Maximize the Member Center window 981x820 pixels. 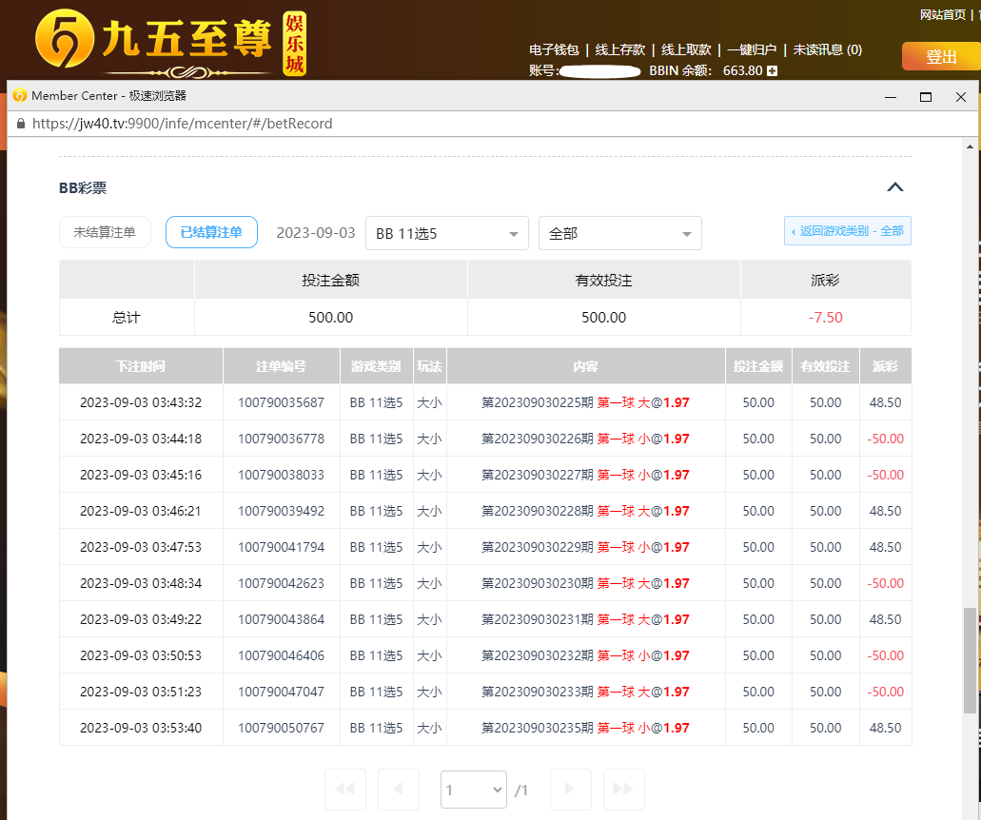pos(925,96)
